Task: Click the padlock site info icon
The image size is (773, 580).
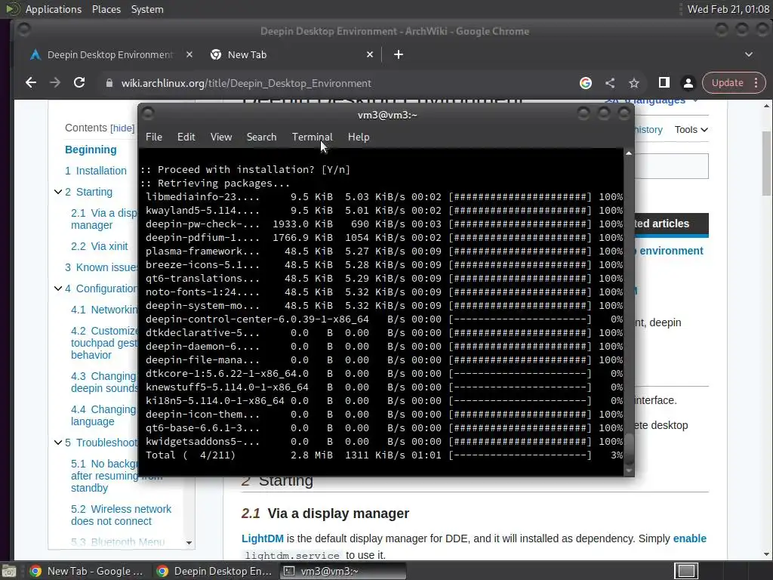Action: 109,83
